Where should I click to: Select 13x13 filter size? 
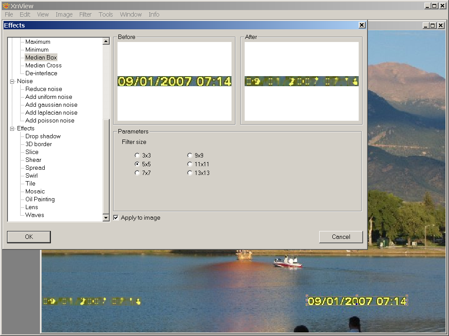coord(189,173)
